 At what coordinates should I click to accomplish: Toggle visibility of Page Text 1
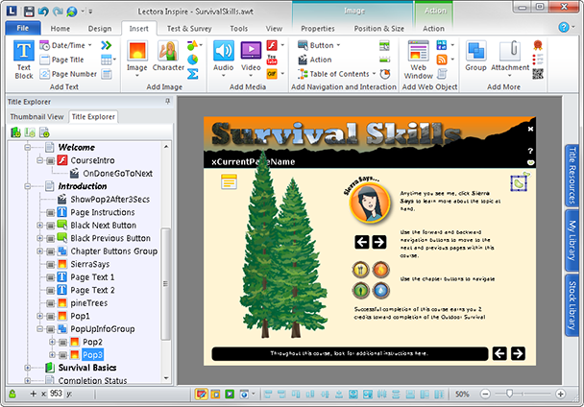point(50,277)
